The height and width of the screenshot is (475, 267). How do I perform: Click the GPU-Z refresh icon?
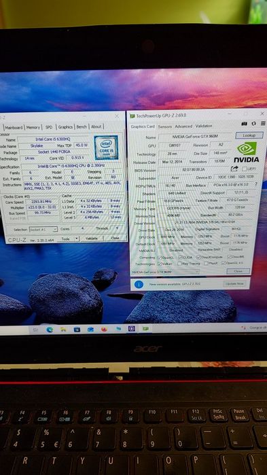(x=253, y=124)
